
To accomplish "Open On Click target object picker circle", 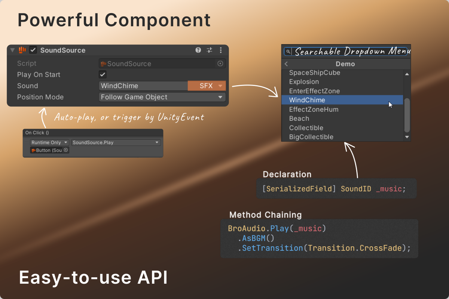I will 66,150.
